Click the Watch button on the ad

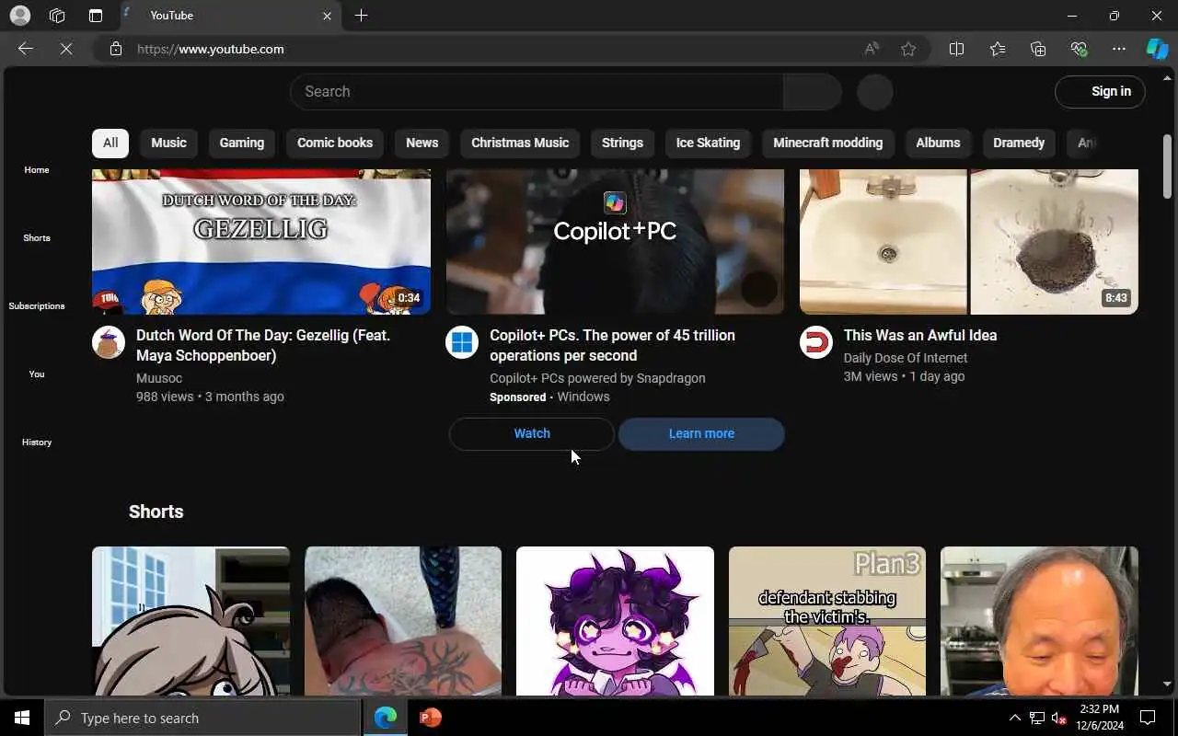click(532, 433)
